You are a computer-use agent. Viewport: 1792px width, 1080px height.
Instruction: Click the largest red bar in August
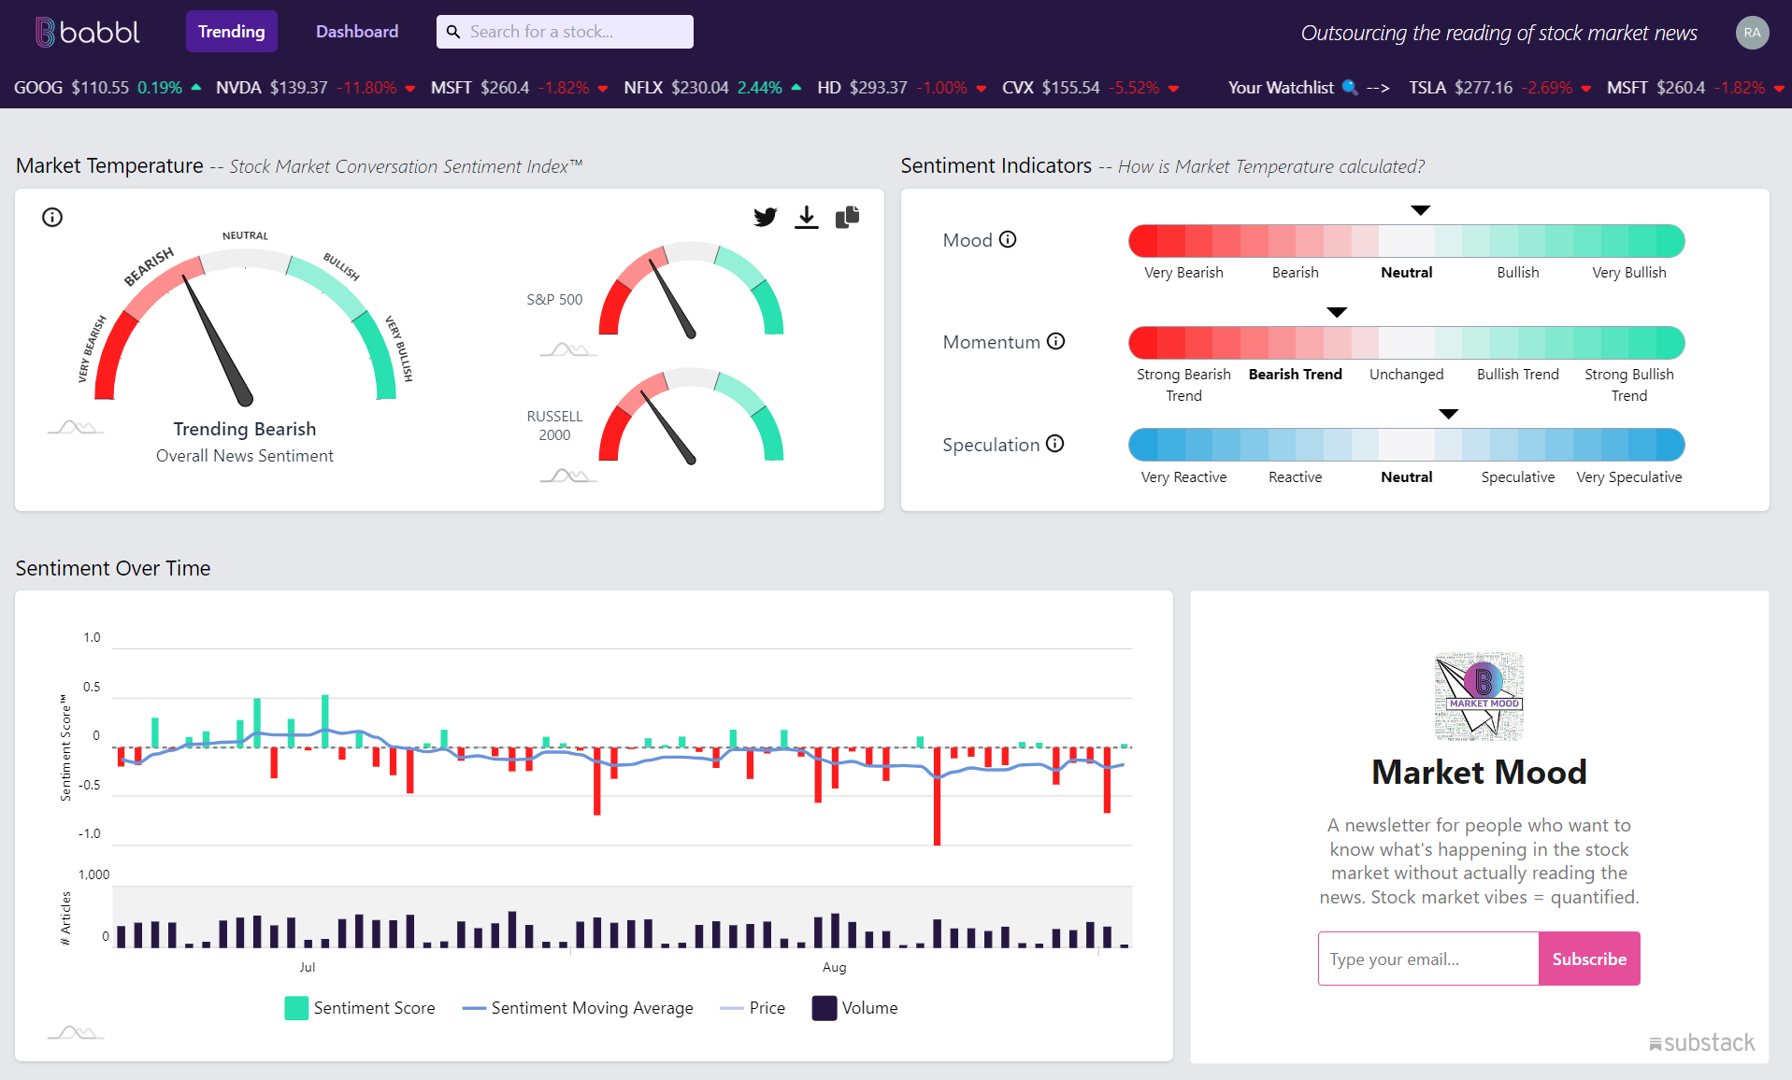pyautogui.click(x=937, y=796)
